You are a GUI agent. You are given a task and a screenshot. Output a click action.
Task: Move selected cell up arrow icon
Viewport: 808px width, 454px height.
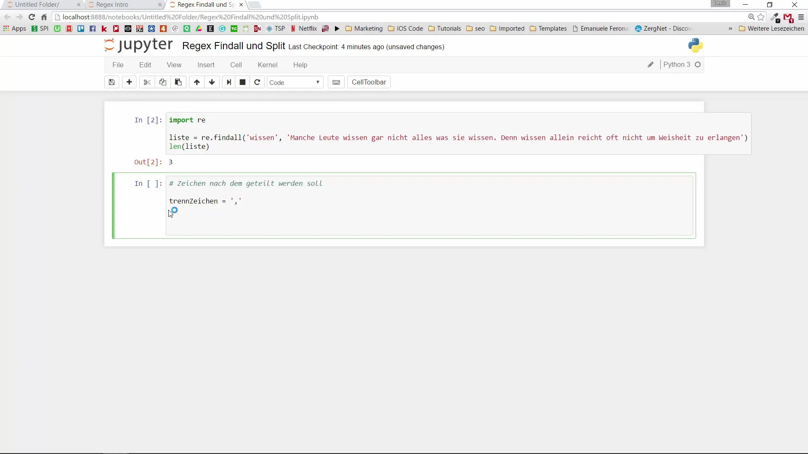coord(197,82)
